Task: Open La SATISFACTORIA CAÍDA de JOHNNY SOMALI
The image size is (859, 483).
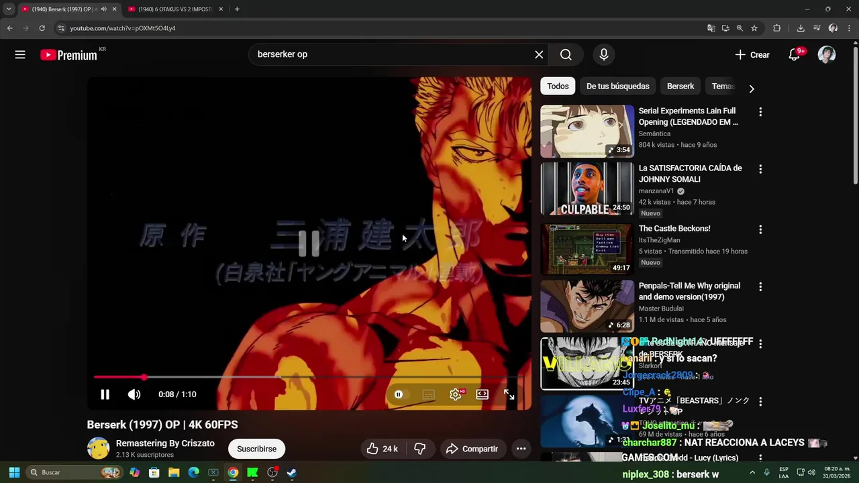Action: pos(690,173)
